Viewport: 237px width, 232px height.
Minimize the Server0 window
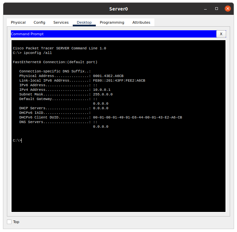tap(206, 9)
